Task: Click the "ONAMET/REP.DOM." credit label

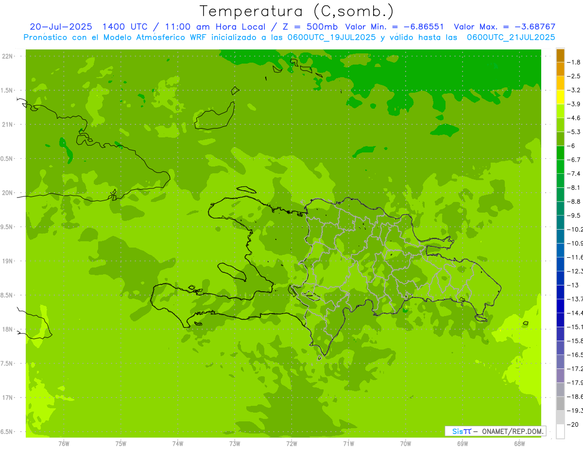Action: 512,431
